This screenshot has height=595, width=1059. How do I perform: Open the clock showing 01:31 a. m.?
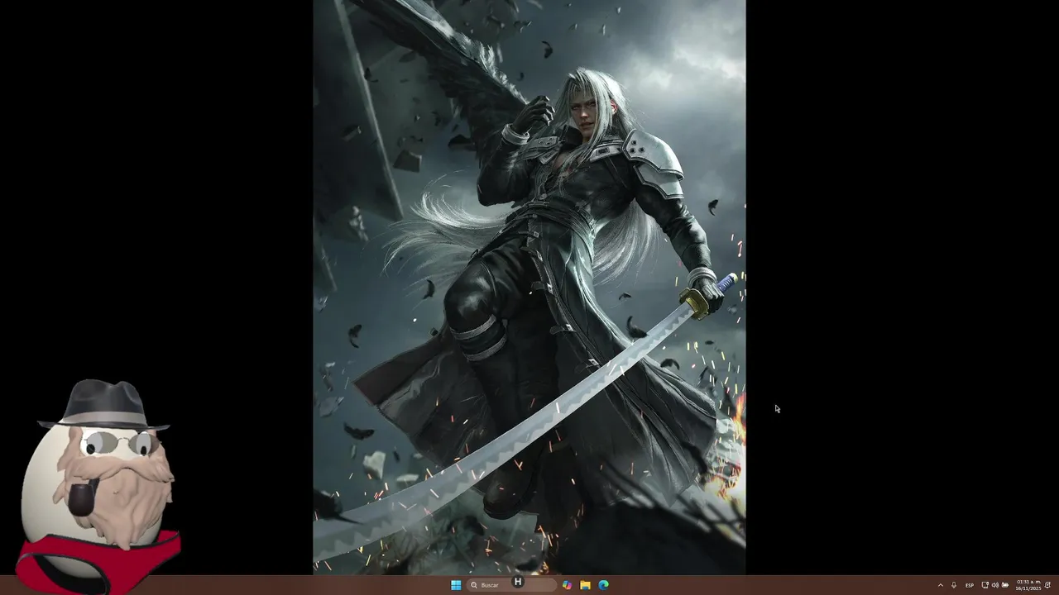[1028, 585]
